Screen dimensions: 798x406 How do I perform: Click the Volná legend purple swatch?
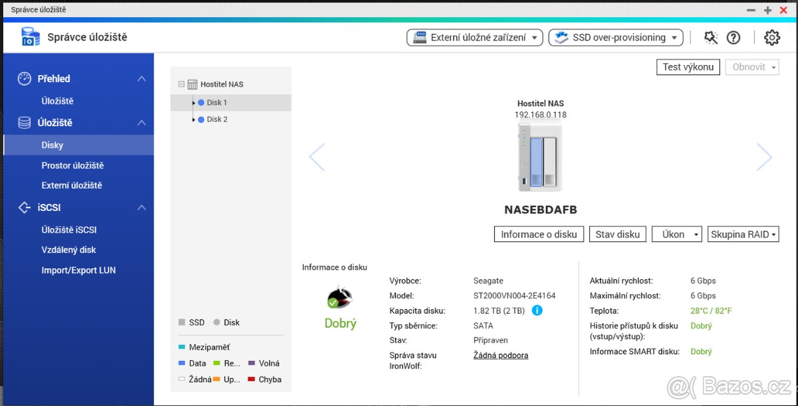[251, 364]
